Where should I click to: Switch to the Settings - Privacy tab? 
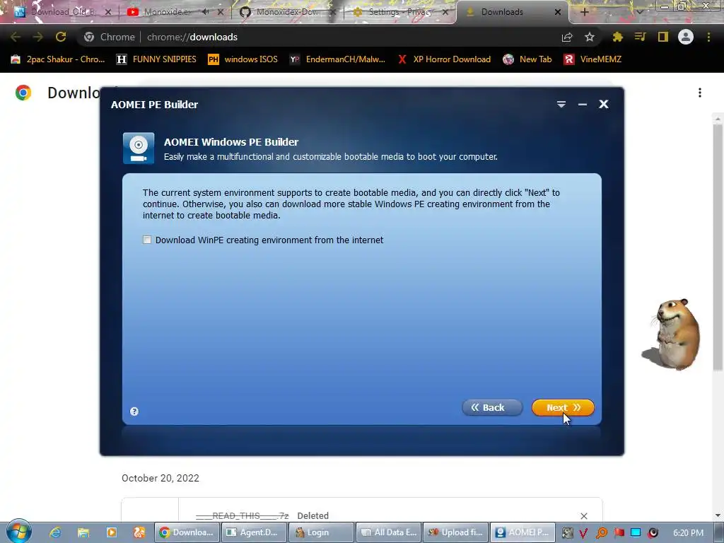click(x=399, y=12)
